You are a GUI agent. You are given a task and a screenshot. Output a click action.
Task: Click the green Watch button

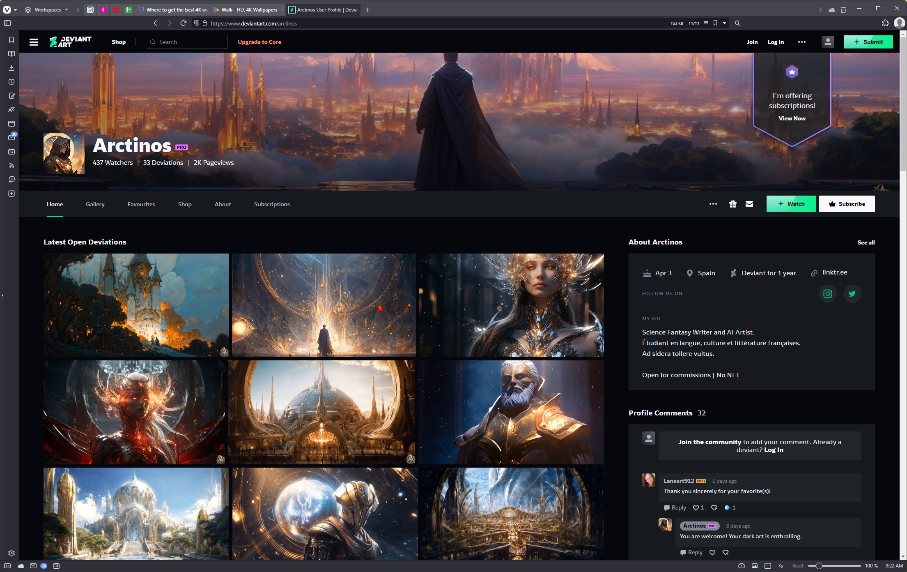(x=791, y=204)
